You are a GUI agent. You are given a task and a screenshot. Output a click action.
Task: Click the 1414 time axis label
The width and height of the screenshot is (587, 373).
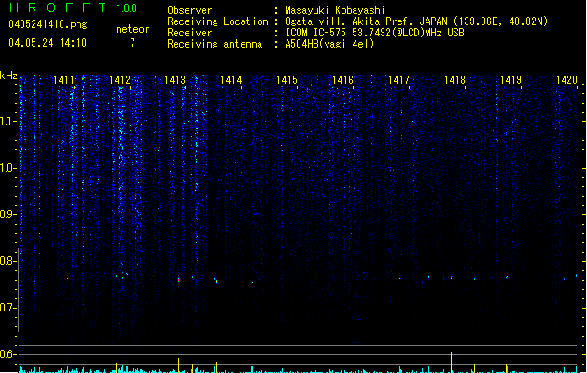click(x=231, y=80)
